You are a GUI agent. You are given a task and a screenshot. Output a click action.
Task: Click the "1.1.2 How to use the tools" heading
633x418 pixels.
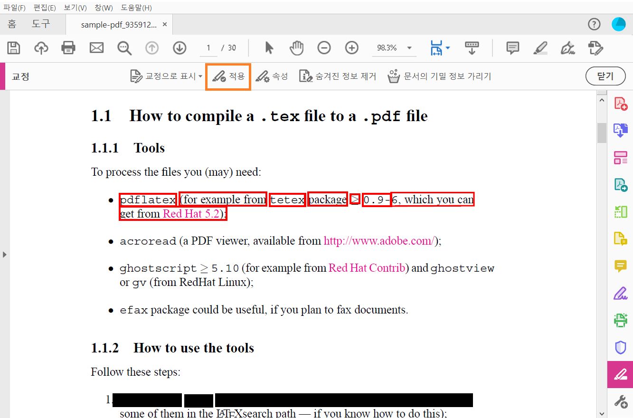[172, 348]
